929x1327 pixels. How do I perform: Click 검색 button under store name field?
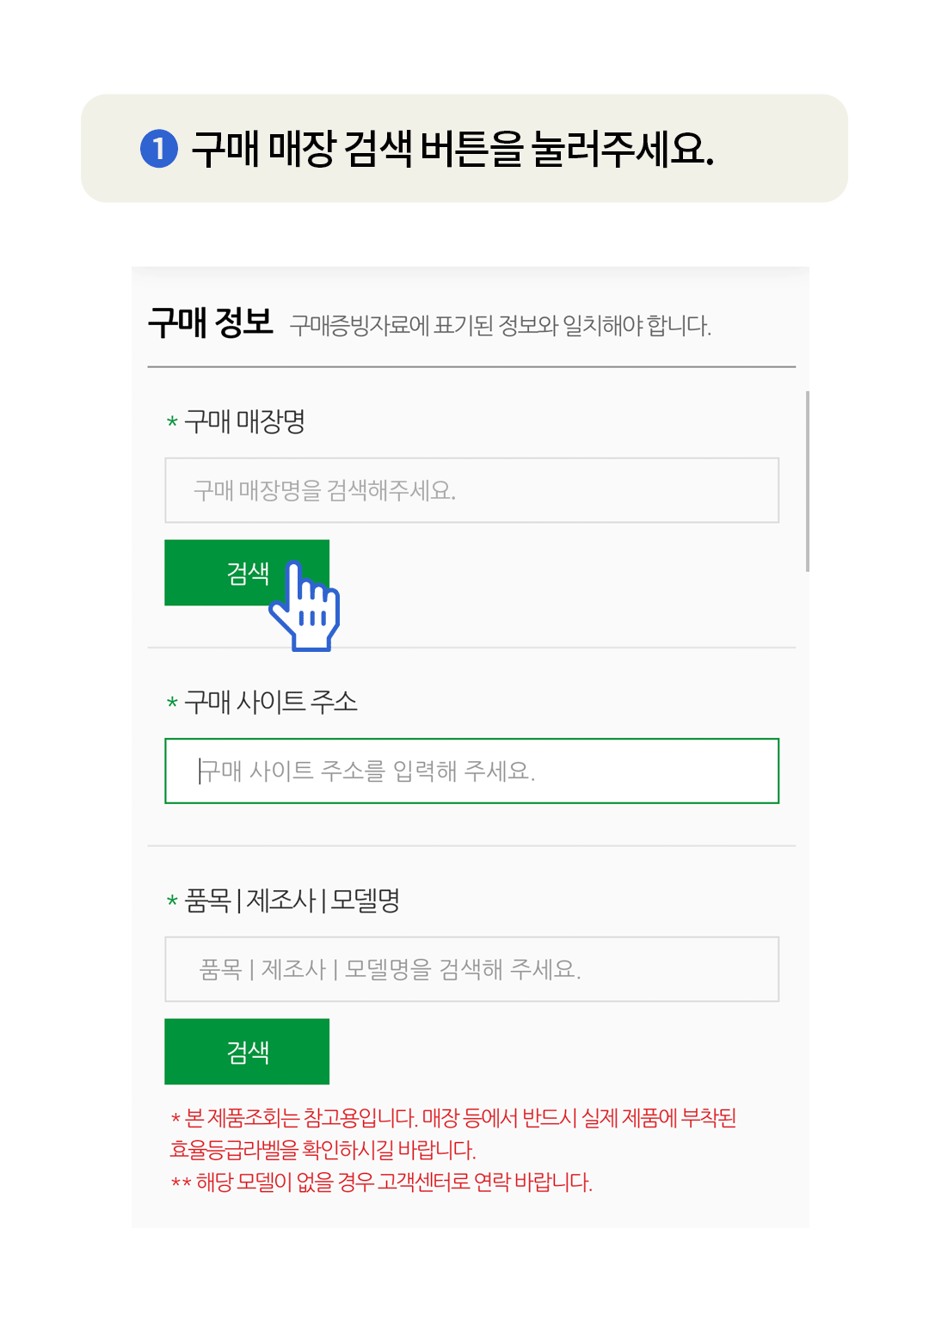247,573
